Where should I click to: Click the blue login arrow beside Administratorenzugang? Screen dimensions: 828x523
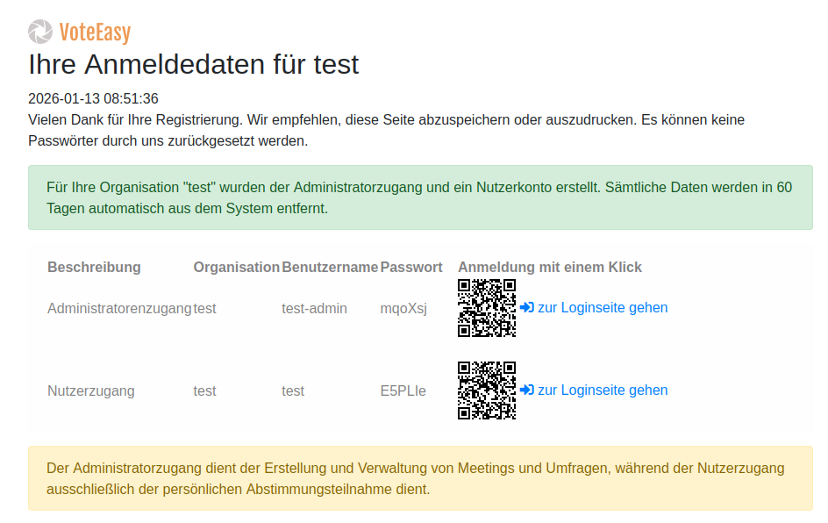click(526, 307)
